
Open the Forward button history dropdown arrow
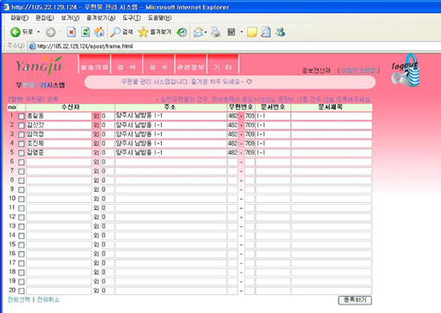pos(61,32)
